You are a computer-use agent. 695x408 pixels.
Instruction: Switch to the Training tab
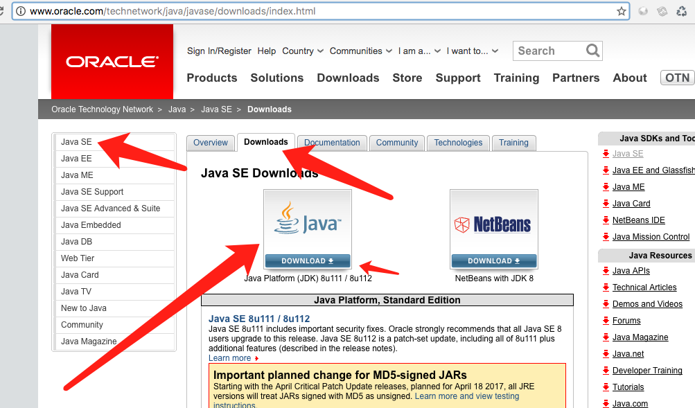coord(513,143)
